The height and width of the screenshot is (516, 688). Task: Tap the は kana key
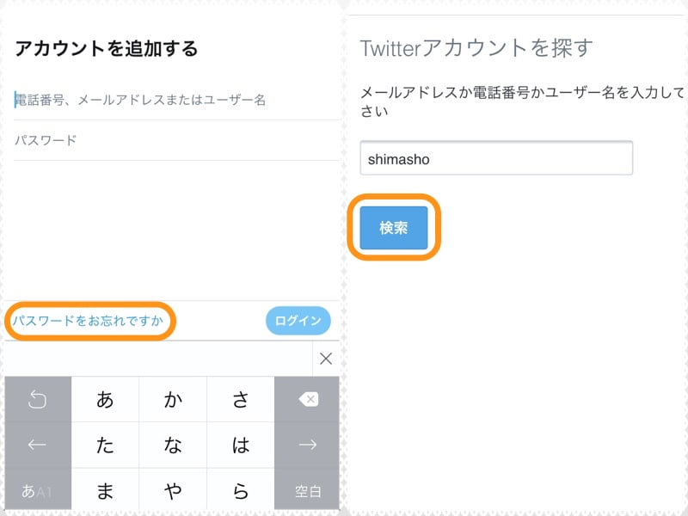(x=241, y=445)
